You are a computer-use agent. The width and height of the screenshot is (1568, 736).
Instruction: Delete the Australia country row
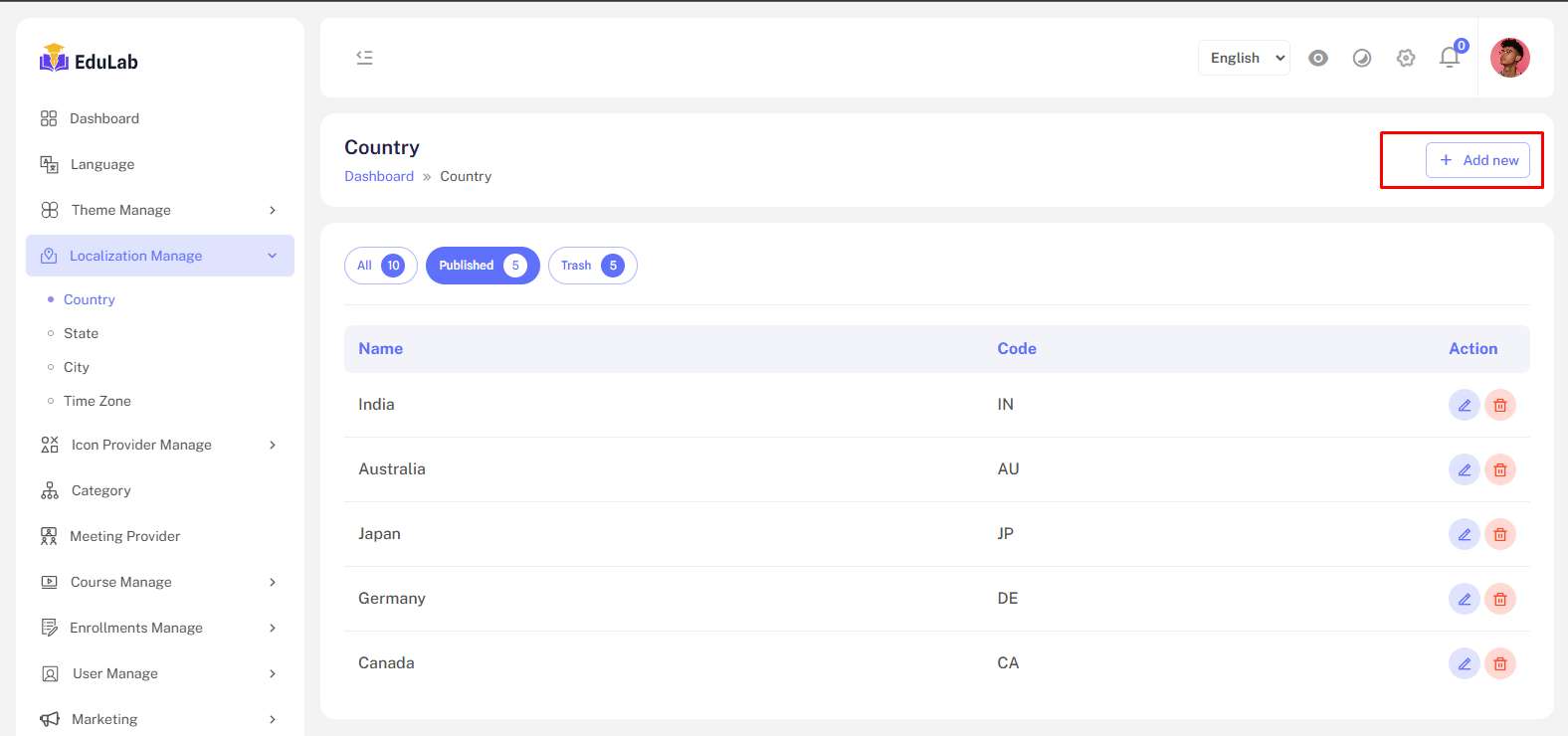pos(1499,469)
